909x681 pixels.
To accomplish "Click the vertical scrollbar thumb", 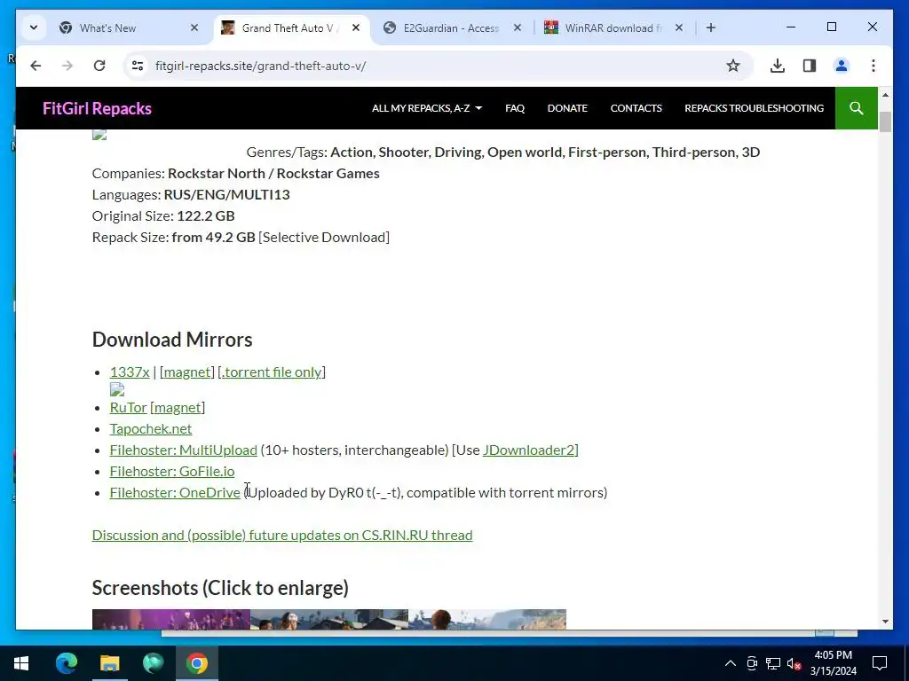I will pos(885,122).
